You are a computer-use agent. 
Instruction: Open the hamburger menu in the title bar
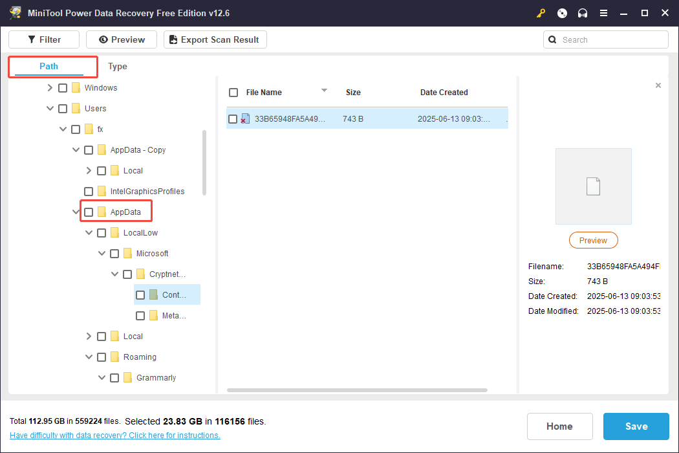(x=603, y=13)
